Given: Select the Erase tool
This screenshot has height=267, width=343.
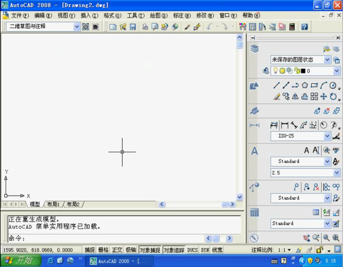Looking at the screenshot, I should point(276,96).
